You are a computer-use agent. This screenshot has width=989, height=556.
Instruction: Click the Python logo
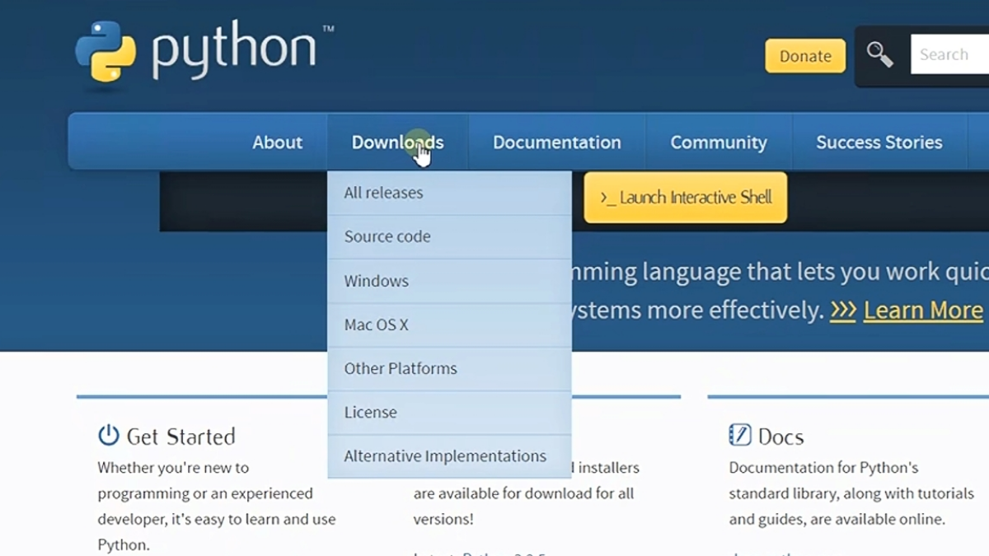click(204, 51)
